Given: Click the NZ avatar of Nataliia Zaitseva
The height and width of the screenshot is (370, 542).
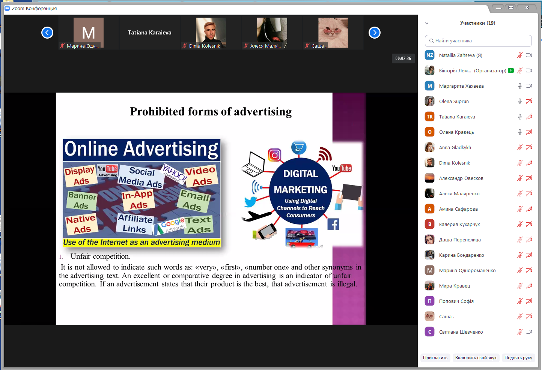Looking at the screenshot, I should pyautogui.click(x=430, y=55).
